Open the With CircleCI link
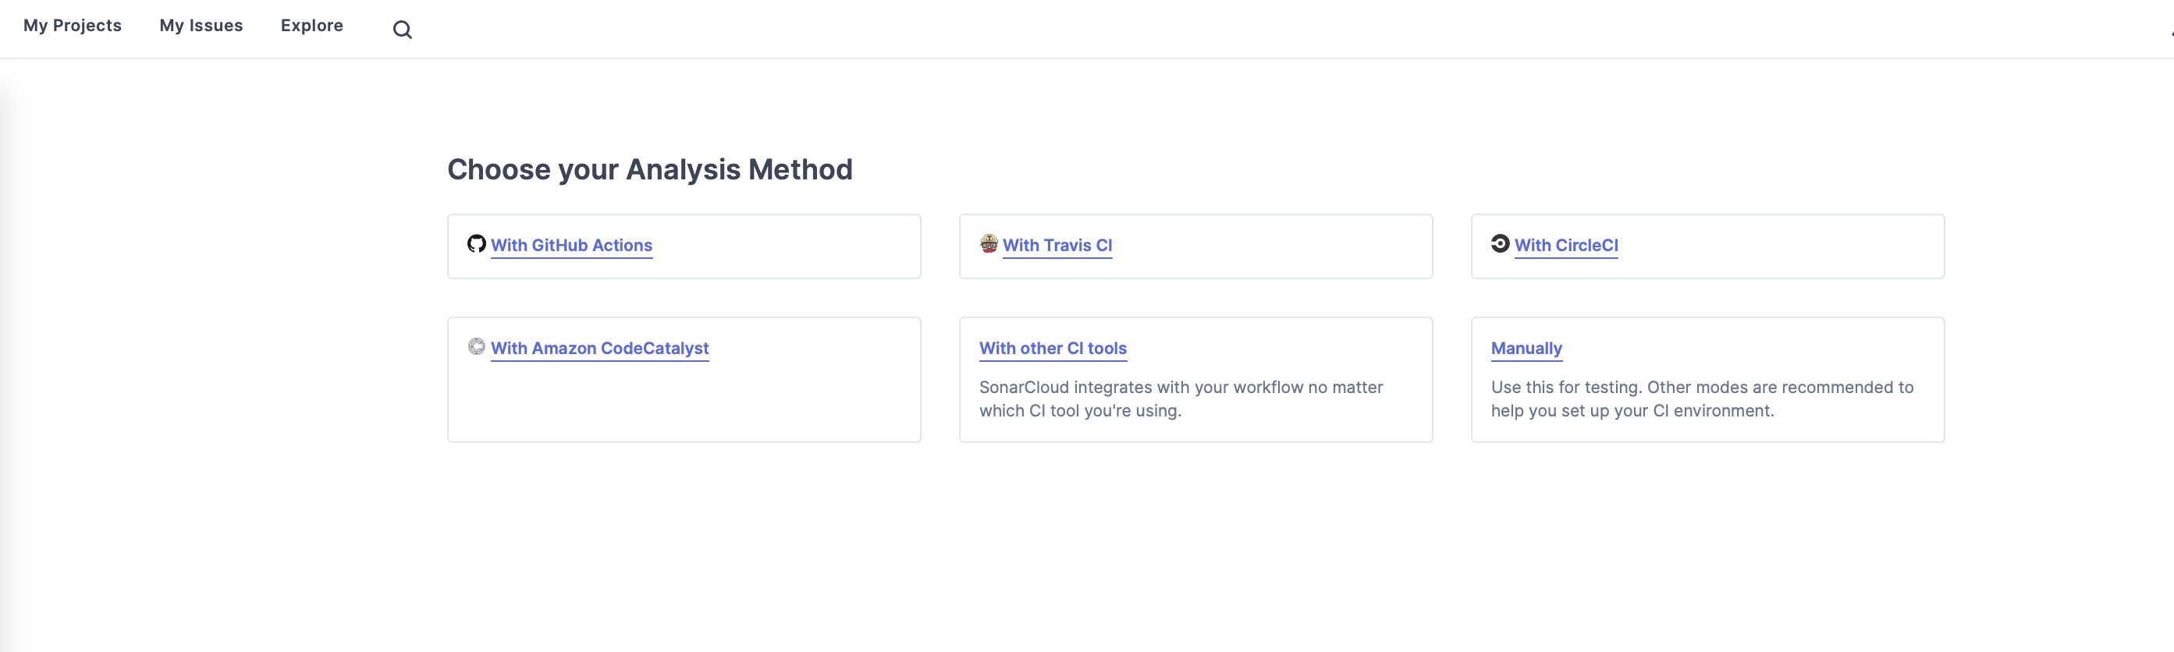This screenshot has height=652, width=2174. coord(1565,245)
